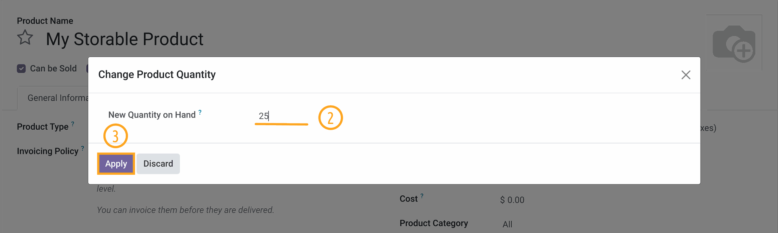Toggle the Can be Sold checkbox
This screenshot has width=778, height=233.
tap(21, 68)
